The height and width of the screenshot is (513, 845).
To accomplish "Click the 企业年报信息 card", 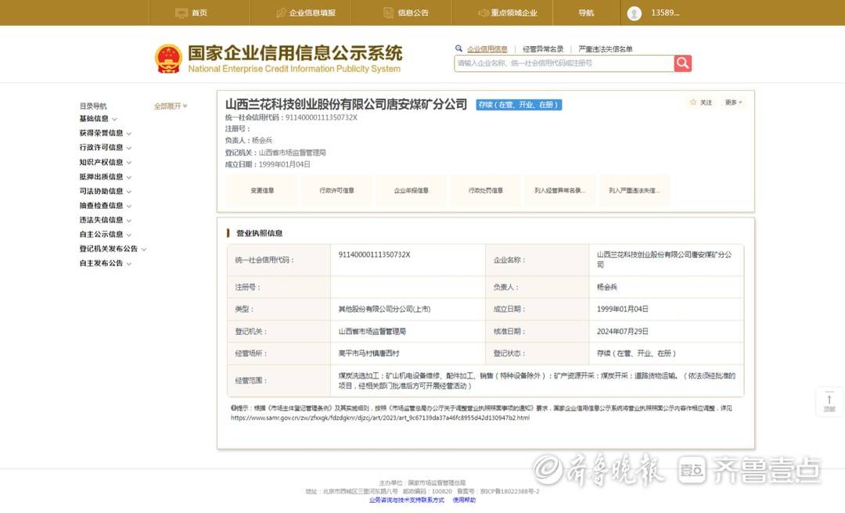I will tap(412, 190).
